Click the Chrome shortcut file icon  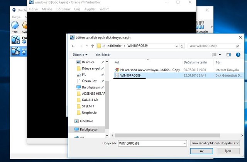117,70
